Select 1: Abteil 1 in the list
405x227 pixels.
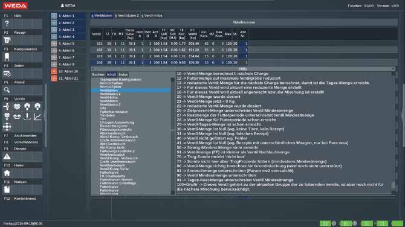68,16
